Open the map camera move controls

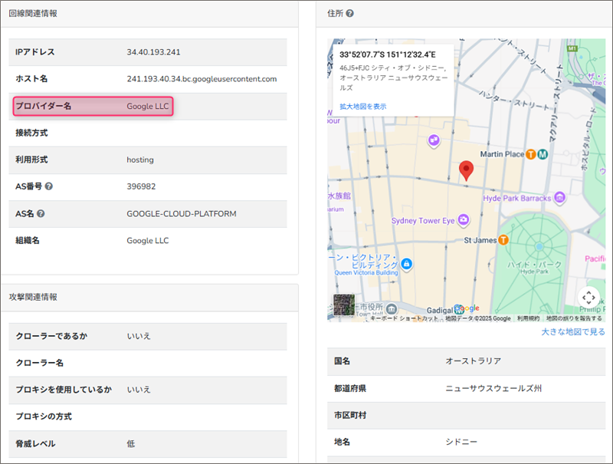pos(588,298)
